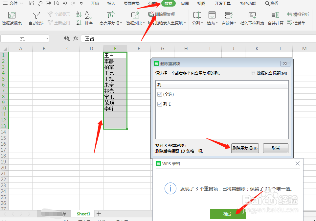Select cell containing 宁肥
This screenshot has width=316, height=221.
115,97
